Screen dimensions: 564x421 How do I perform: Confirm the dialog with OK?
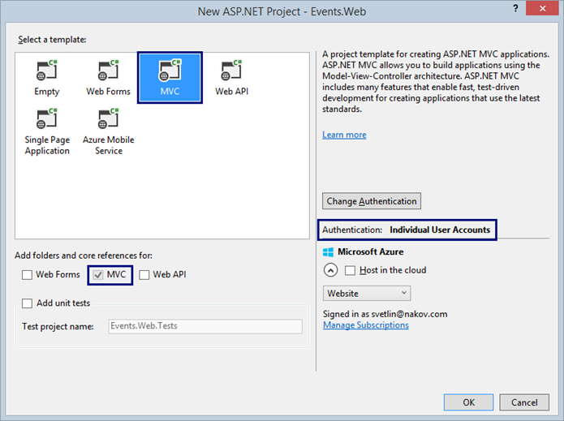[x=468, y=402]
